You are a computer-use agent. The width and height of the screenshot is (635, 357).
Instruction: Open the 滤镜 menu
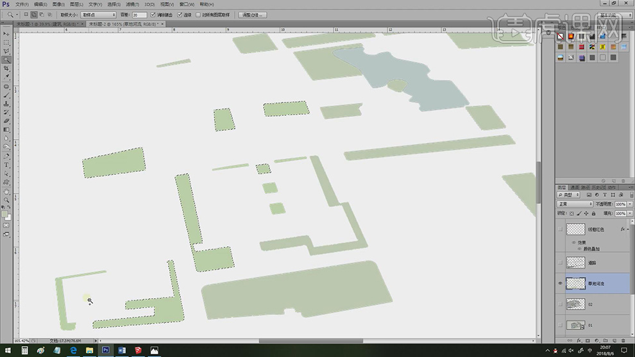[132, 4]
